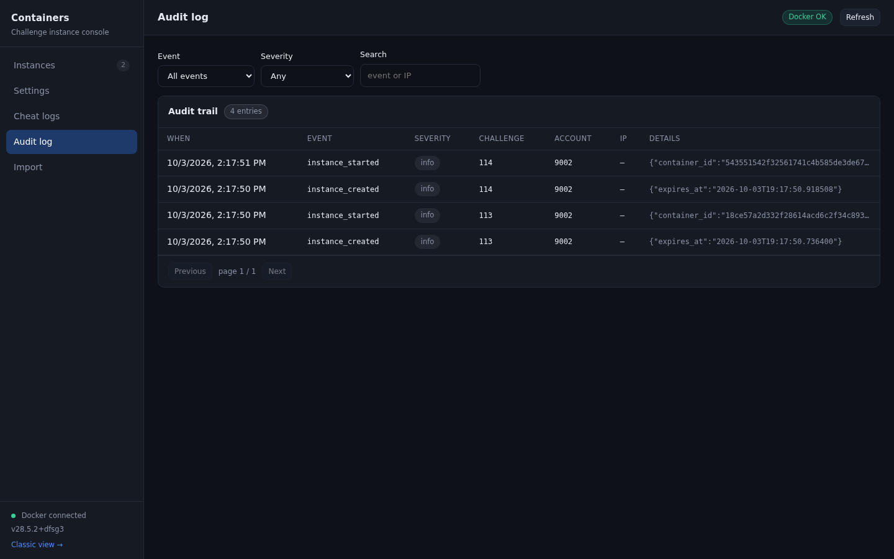Viewport: 894px width, 559px height.
Task: Click the SEVERITY column header
Action: pyautogui.click(x=433, y=139)
